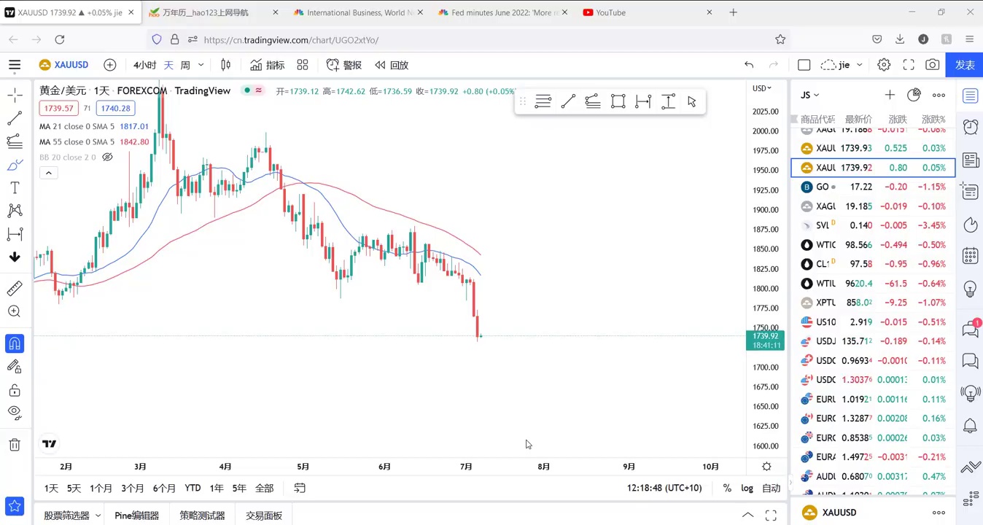Select the ruler measure tool
Viewport: 983px width, 525px height.
15,289
